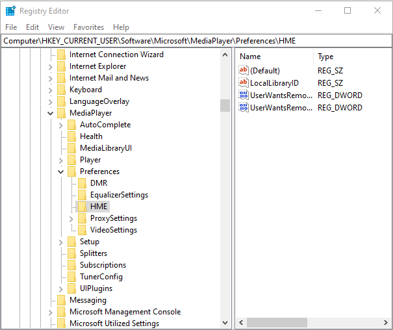Expand the Internet Explorer key
393x330 pixels.
[51, 67]
